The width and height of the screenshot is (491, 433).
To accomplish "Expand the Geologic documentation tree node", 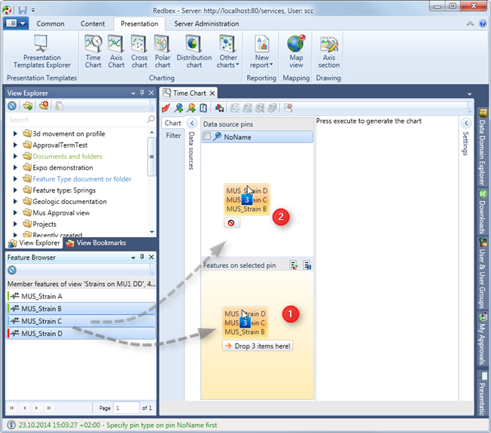I will coord(17,202).
